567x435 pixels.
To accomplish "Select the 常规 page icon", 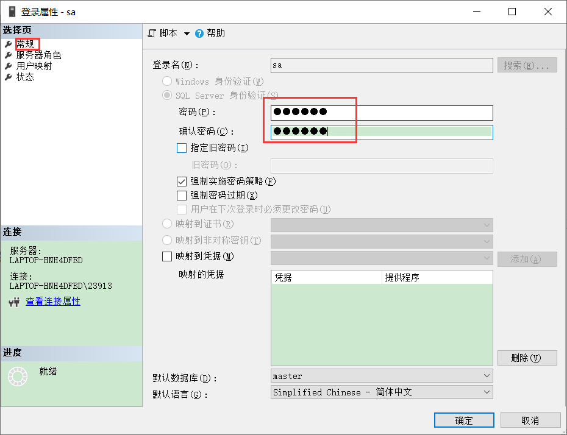I will 7,43.
